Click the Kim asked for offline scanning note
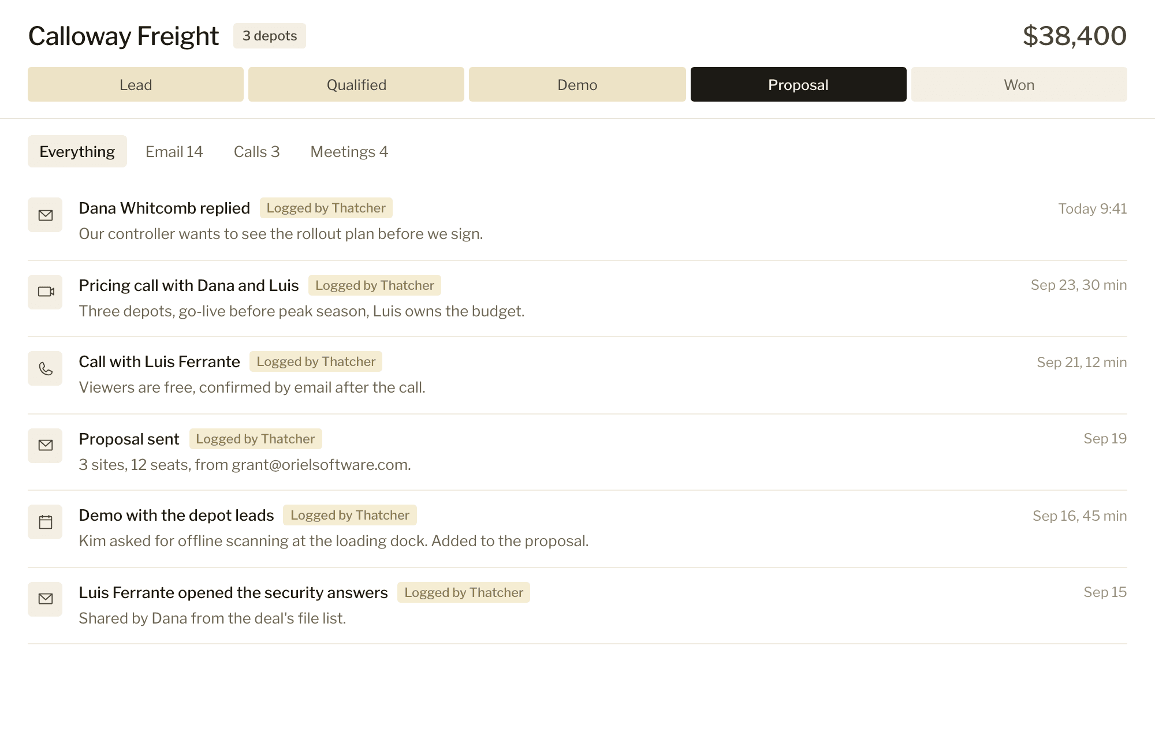 click(334, 541)
